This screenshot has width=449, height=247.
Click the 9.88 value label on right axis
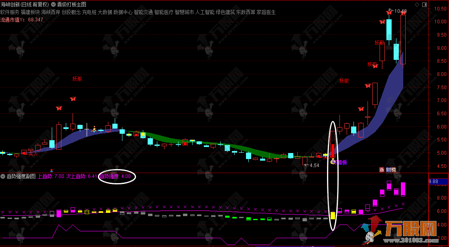(x=435, y=181)
